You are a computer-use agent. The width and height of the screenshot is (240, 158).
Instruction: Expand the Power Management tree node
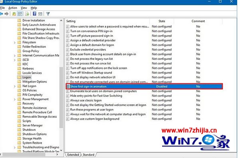[x=15, y=99]
